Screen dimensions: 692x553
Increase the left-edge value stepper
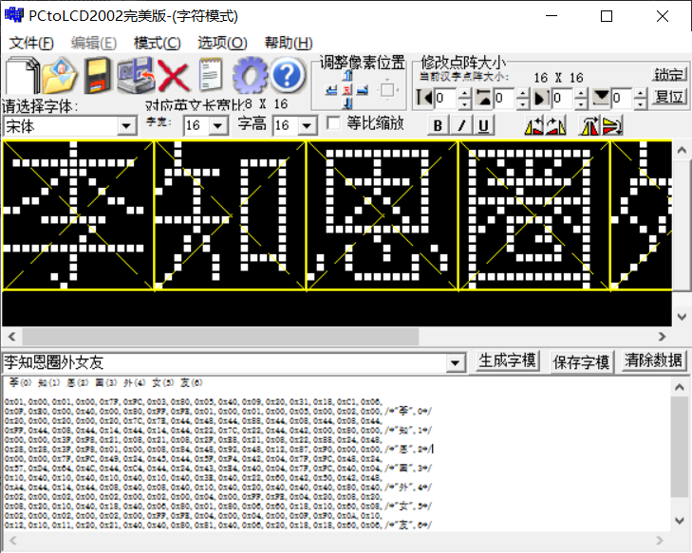[x=464, y=94]
